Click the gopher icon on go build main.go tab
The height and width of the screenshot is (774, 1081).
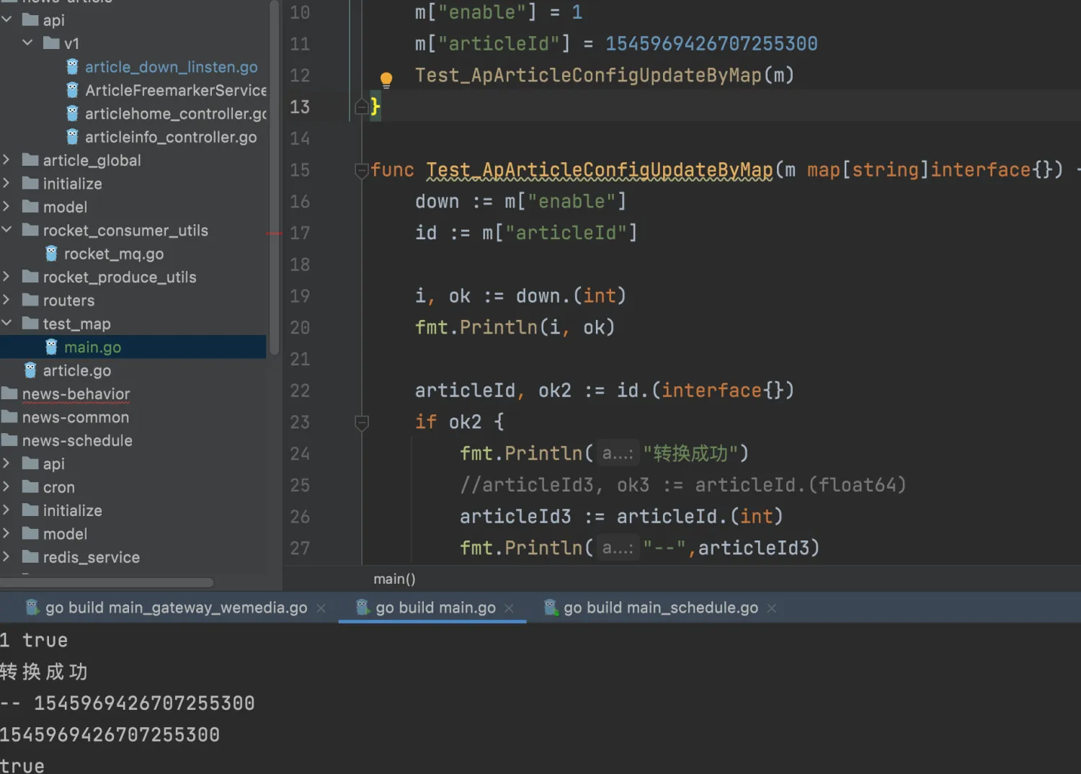362,607
